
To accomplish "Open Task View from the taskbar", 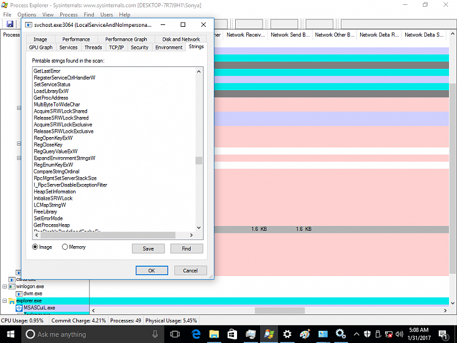I will point(175,334).
